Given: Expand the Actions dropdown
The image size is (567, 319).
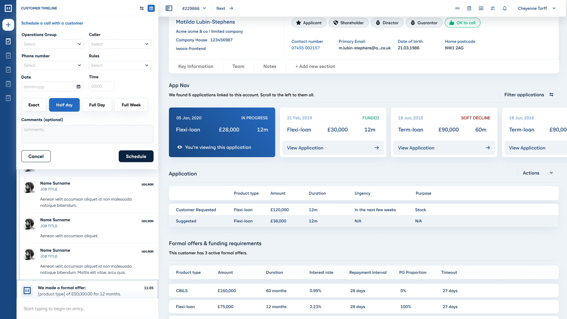Looking at the screenshot, I should pyautogui.click(x=538, y=173).
